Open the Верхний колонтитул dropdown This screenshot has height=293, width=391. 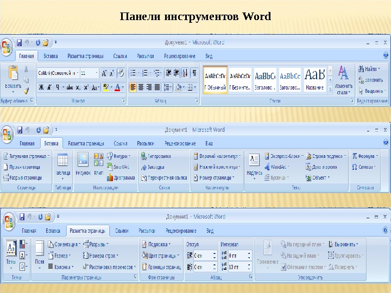click(x=217, y=156)
